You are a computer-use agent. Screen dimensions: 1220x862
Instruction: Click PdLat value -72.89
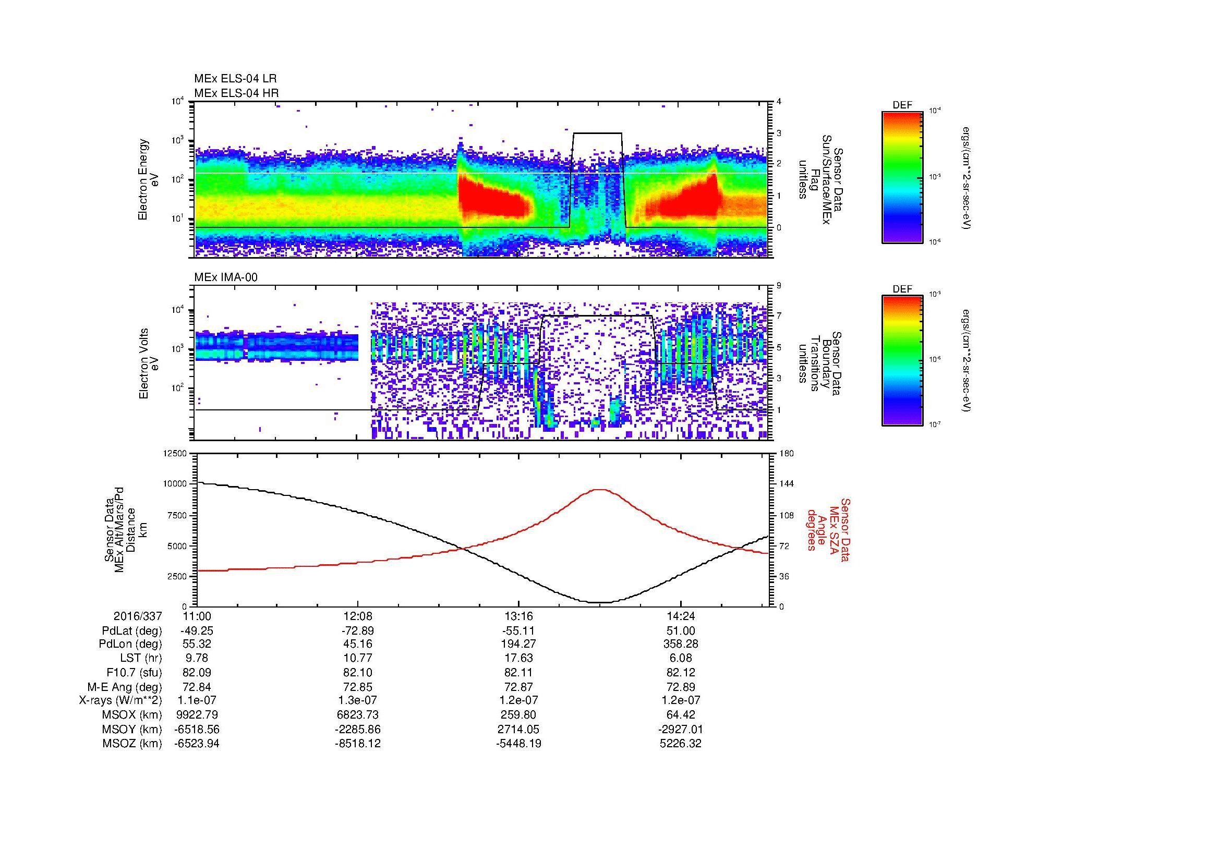pos(358,631)
